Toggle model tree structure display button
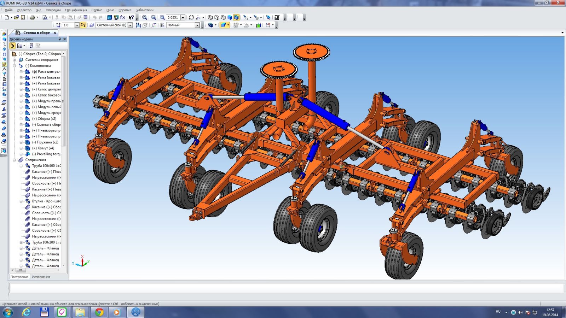The width and height of the screenshot is (566, 318). click(12, 46)
